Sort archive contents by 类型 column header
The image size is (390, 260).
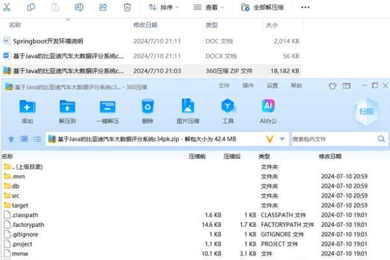pyautogui.click(x=264, y=156)
